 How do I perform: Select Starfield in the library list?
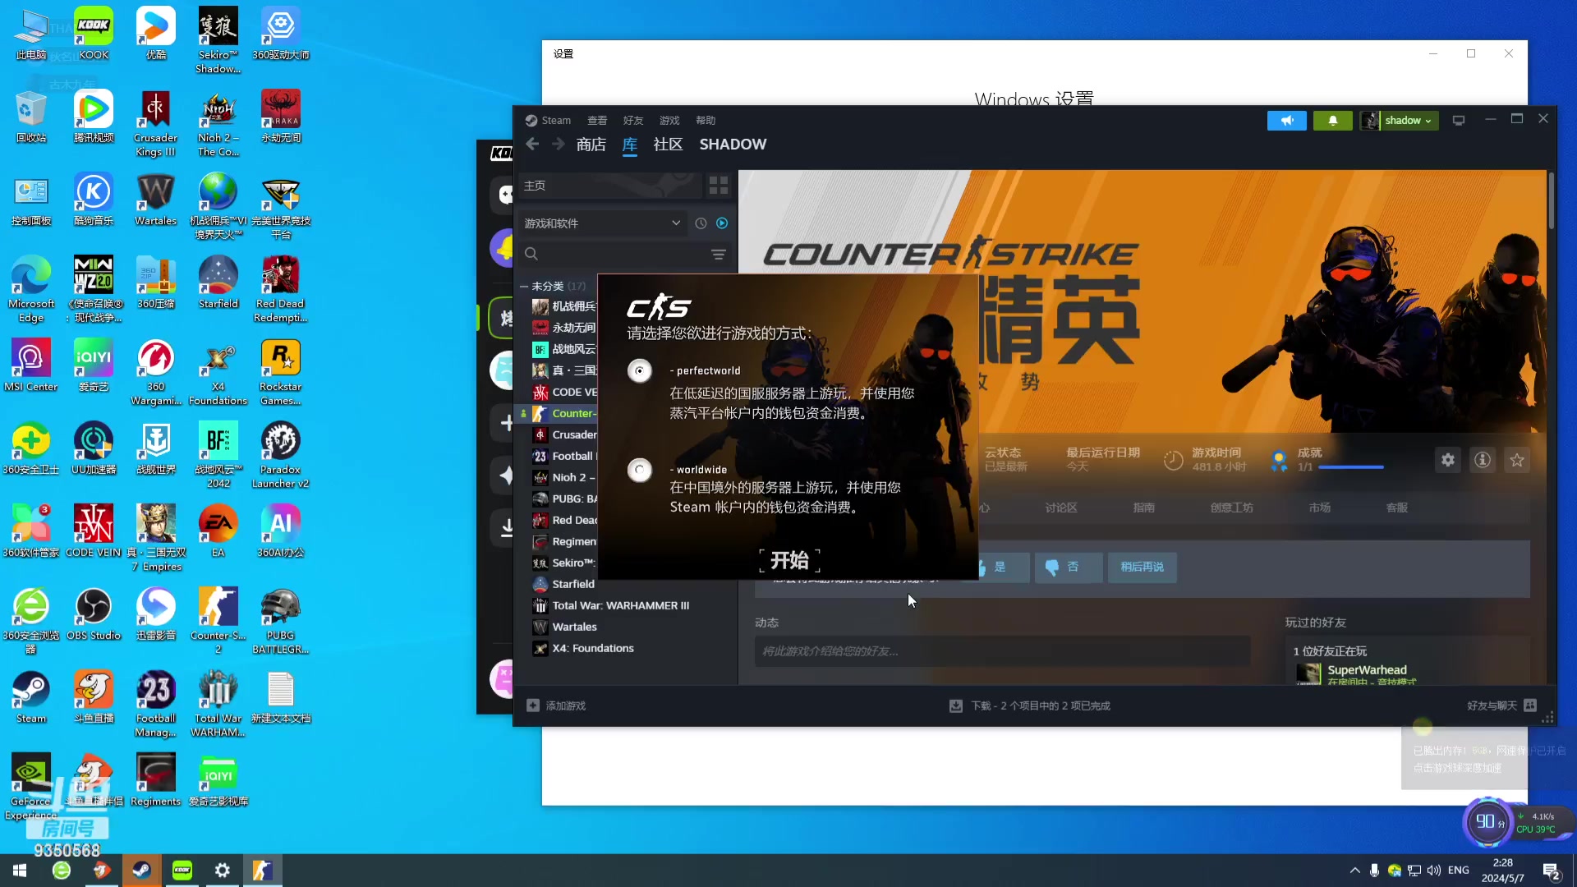coord(573,584)
